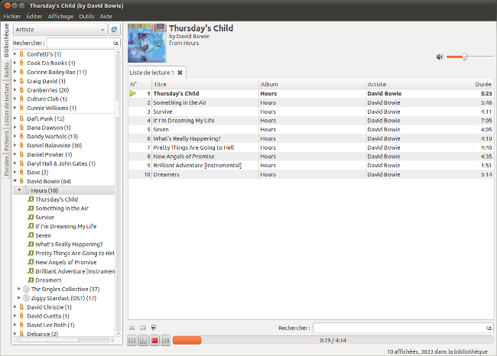Clear the playlist search field
The image size is (497, 356).
click(489, 328)
